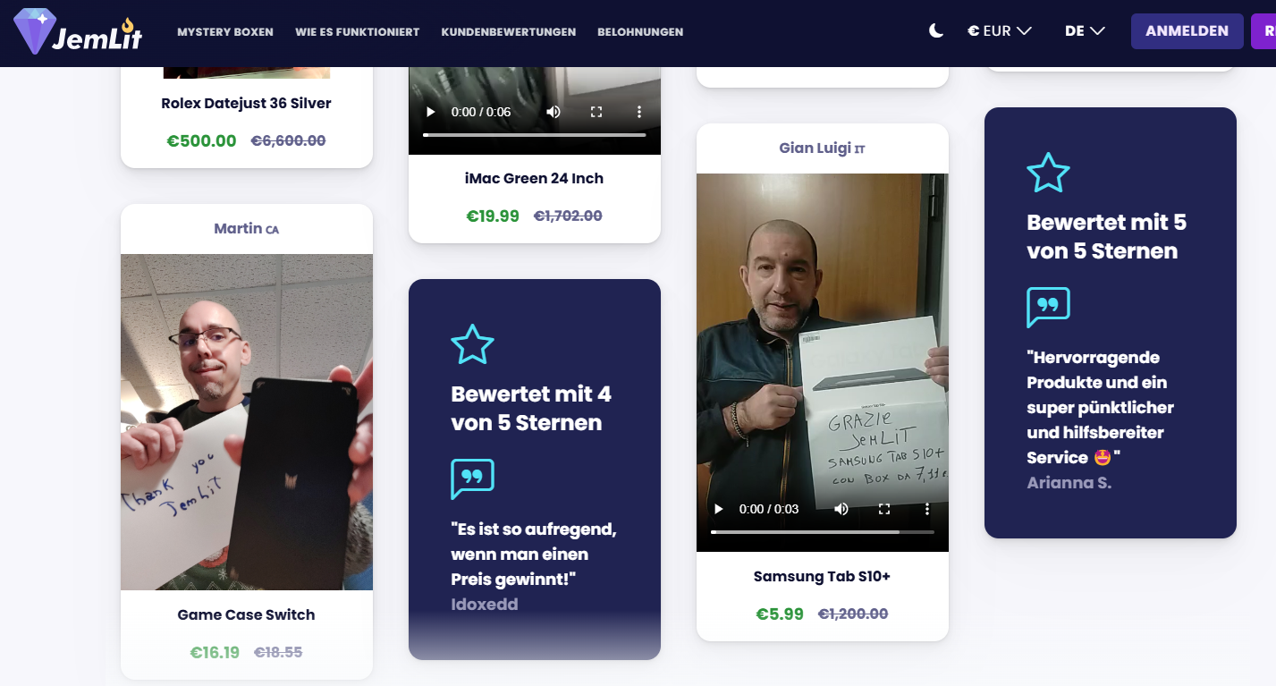Screen dimensions: 1276x686
Task: Click 'Bewertet mit 5 von 5 Sternen' heading
Action: [x=1107, y=236]
